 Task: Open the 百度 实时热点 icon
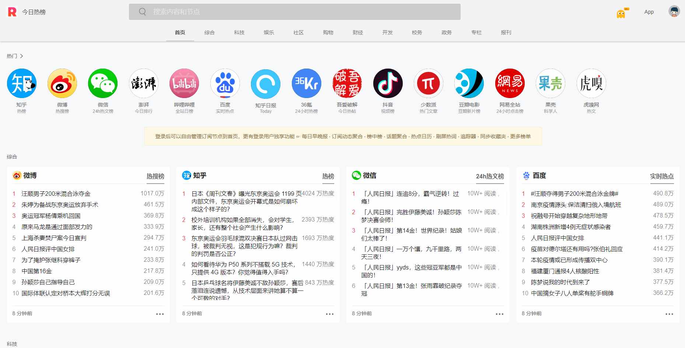pos(225,83)
